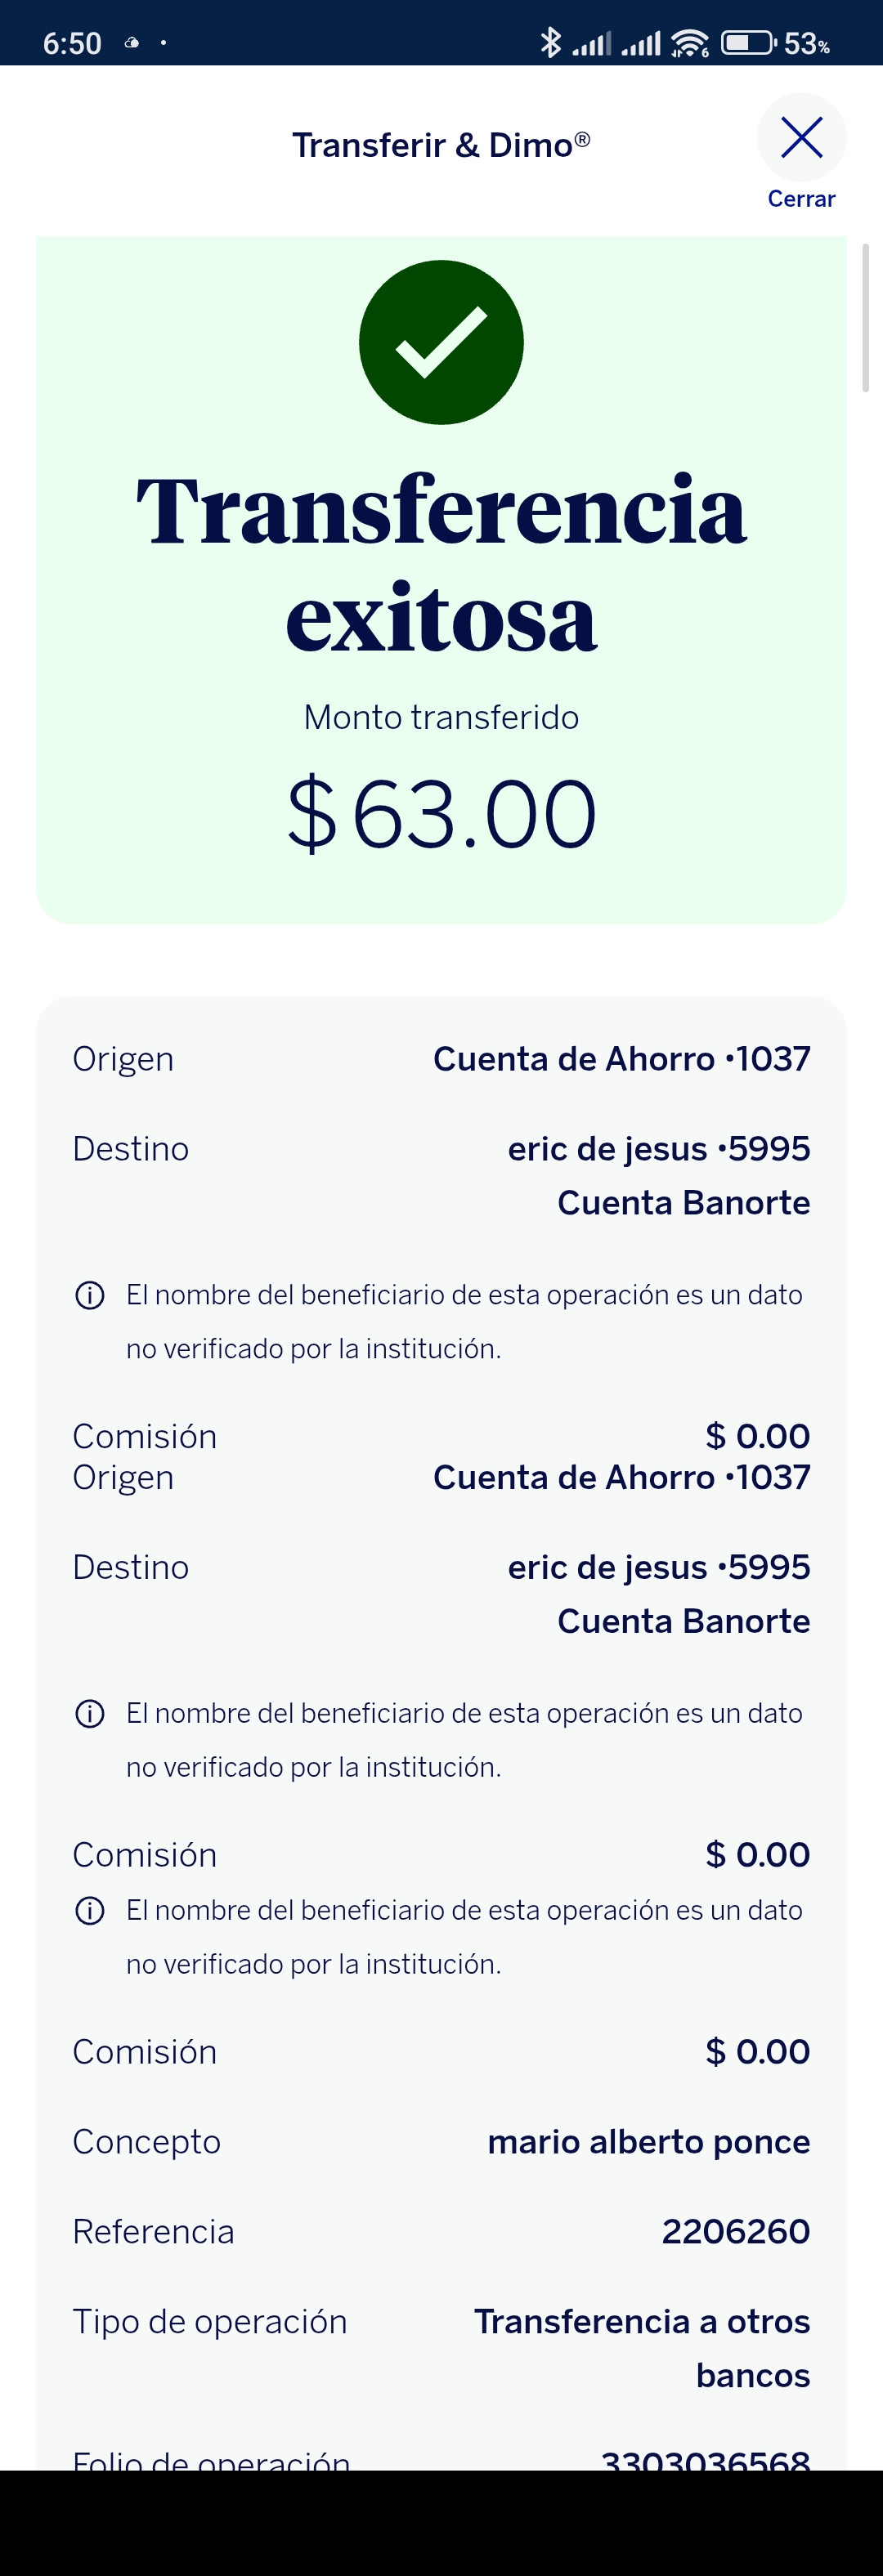Tap the first eric de jesus ·5995 destination
The width and height of the screenshot is (883, 2576).
[659, 1149]
